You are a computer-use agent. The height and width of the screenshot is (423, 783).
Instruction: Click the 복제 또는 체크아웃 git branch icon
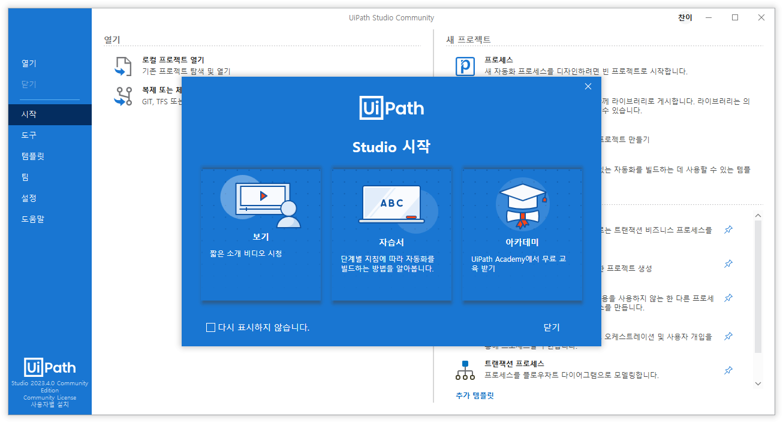pyautogui.click(x=122, y=96)
